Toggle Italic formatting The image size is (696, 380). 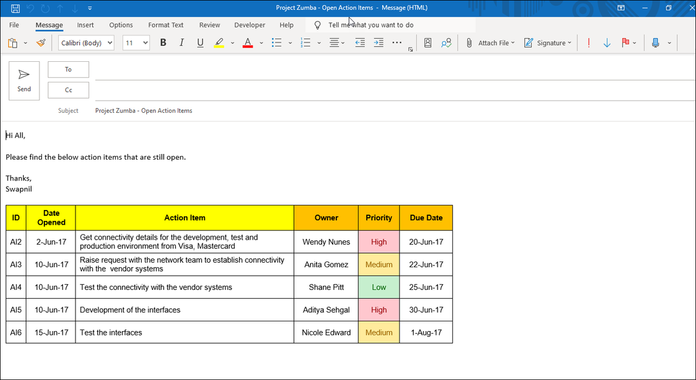[182, 43]
